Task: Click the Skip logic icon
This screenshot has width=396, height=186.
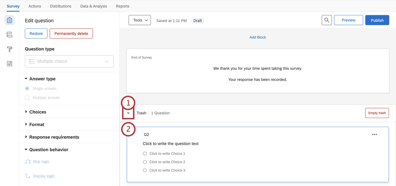Action: (28, 161)
